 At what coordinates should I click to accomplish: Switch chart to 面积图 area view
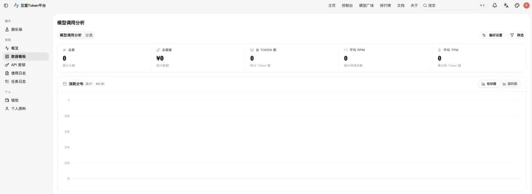(510, 84)
